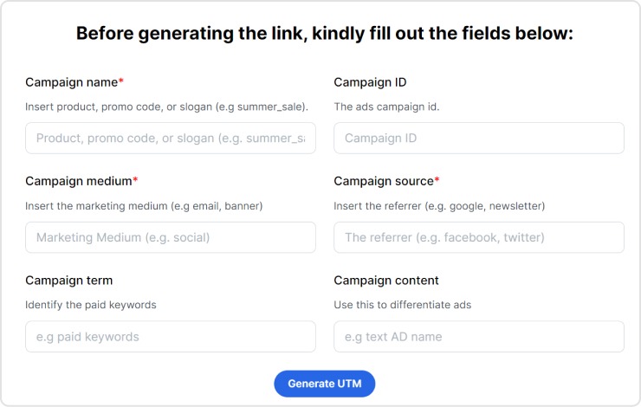The image size is (641, 407).
Task: Click the "Insert the marketing medium" hint
Action: (144, 206)
